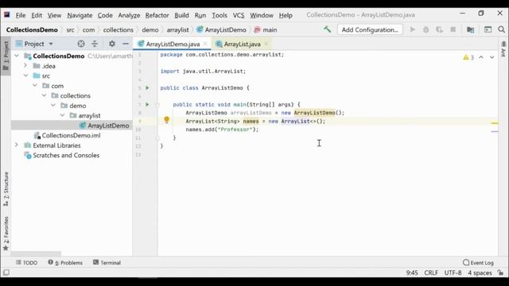Collapse the src folder
This screenshot has width=509, height=286.
point(25,75)
